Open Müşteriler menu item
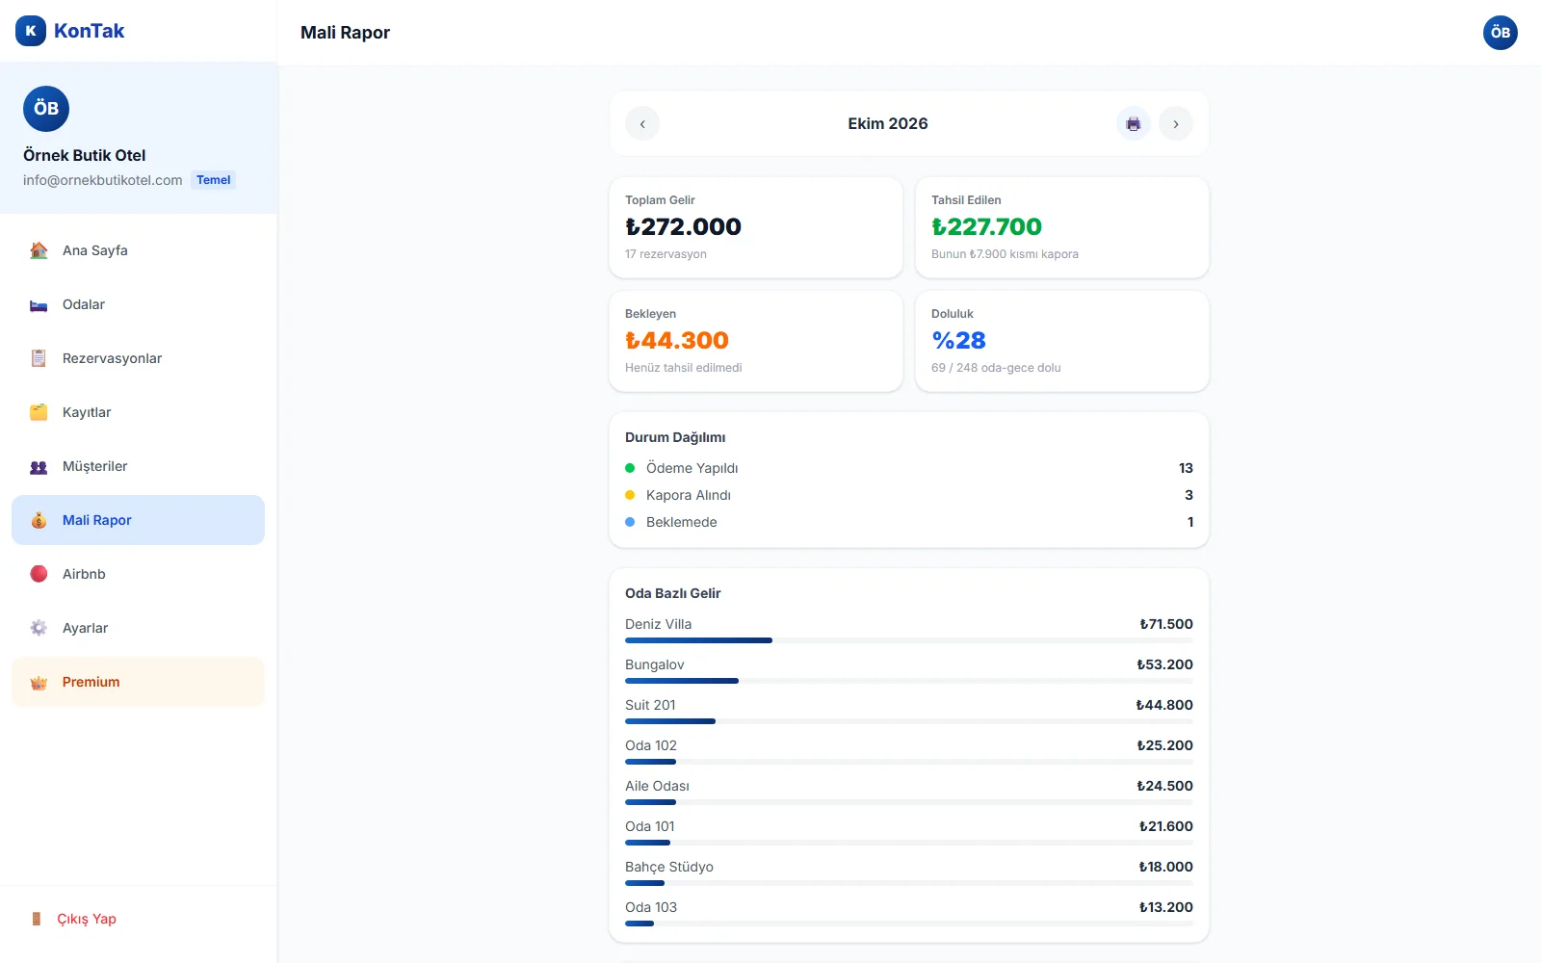1541x963 pixels. 138,466
